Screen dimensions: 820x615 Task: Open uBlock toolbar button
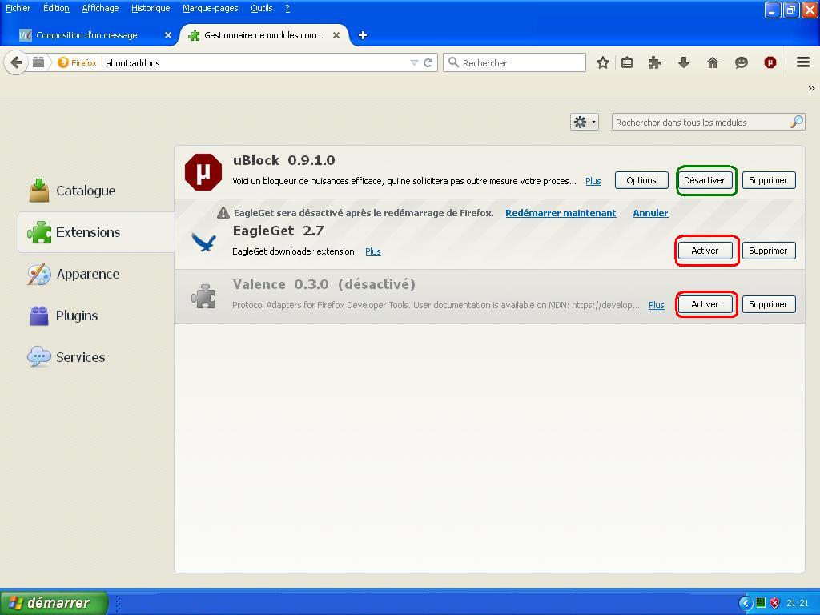(x=770, y=62)
